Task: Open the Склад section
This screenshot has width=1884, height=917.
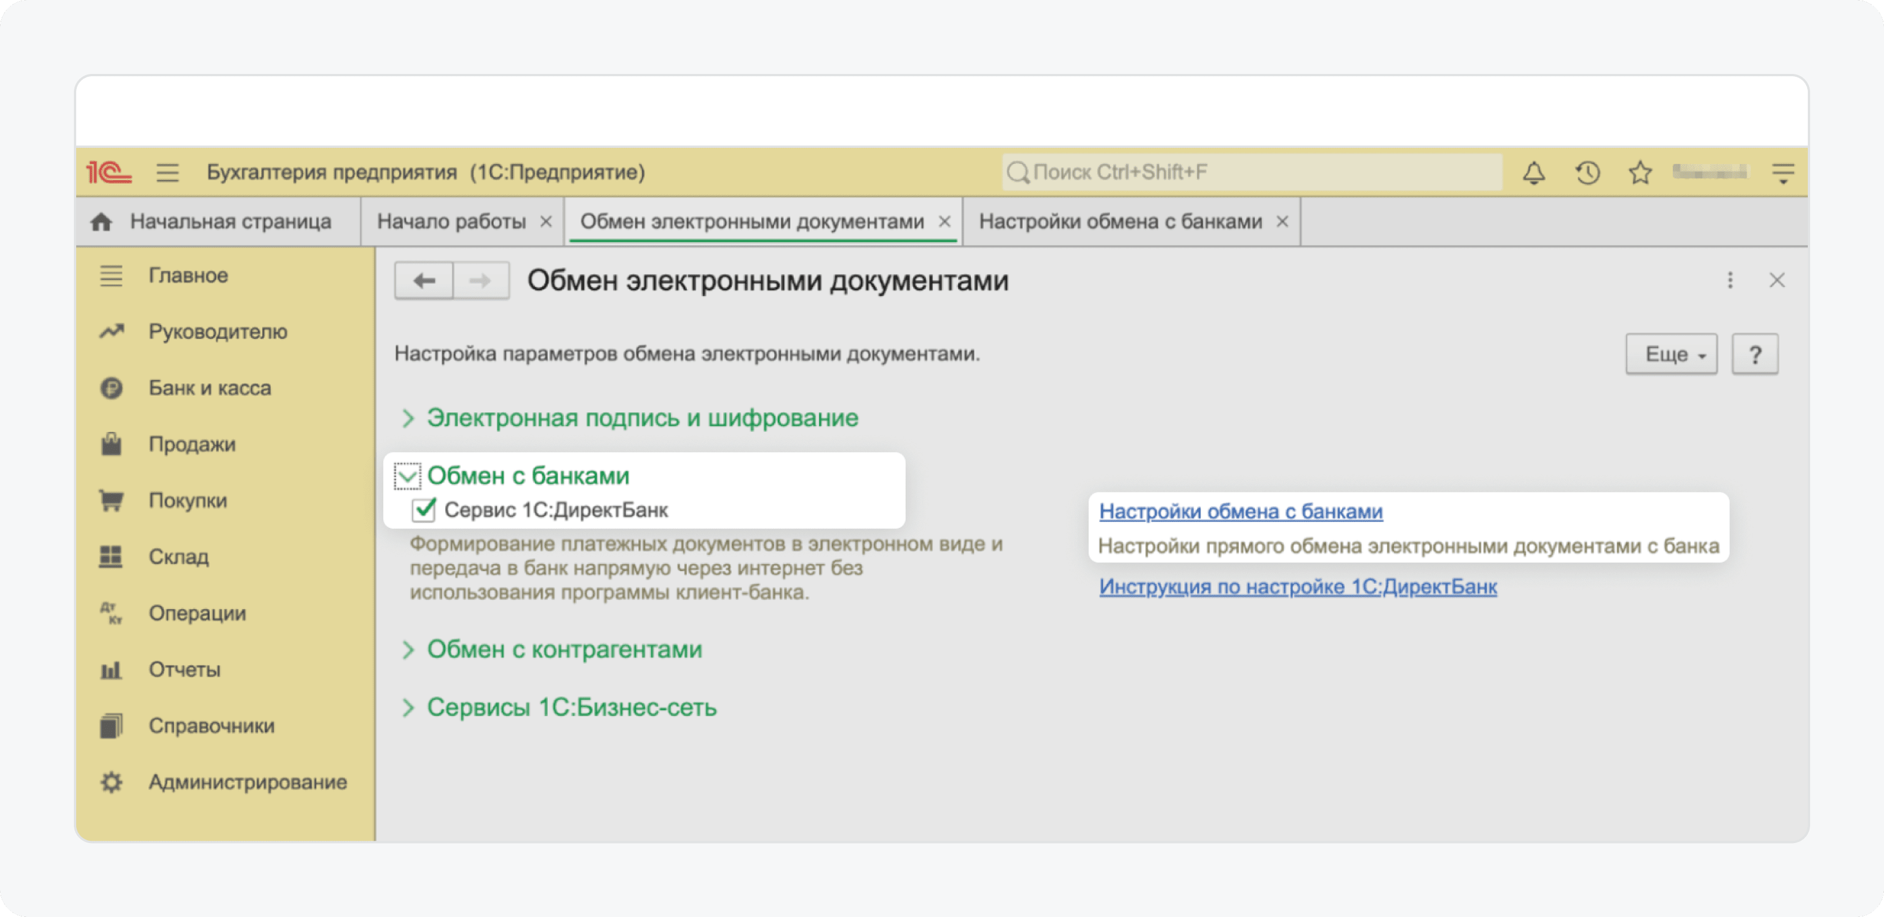Action: pyautogui.click(x=178, y=557)
